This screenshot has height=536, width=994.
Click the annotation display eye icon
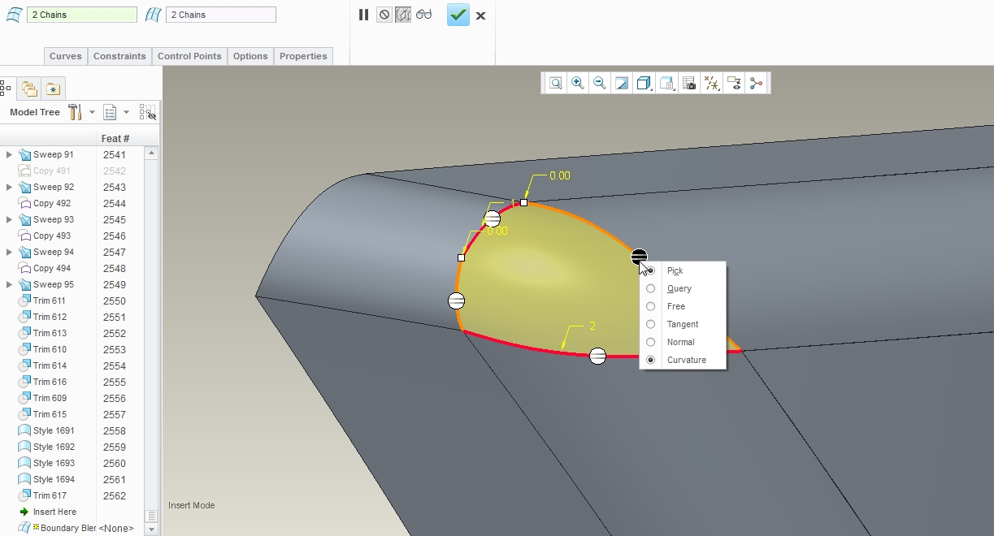(734, 83)
